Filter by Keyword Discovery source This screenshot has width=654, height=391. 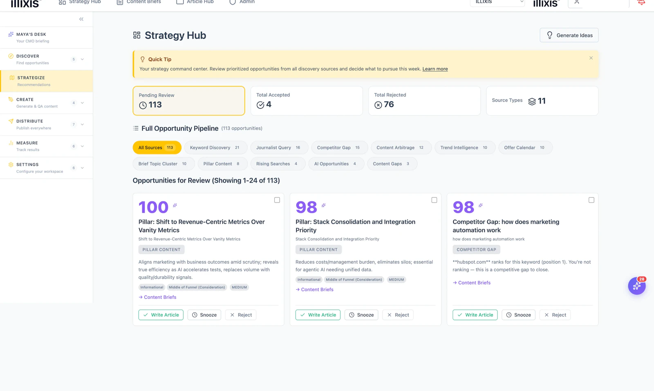tap(216, 147)
